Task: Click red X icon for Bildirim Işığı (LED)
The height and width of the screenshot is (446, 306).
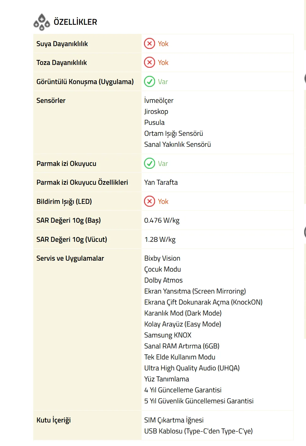Action: point(150,201)
